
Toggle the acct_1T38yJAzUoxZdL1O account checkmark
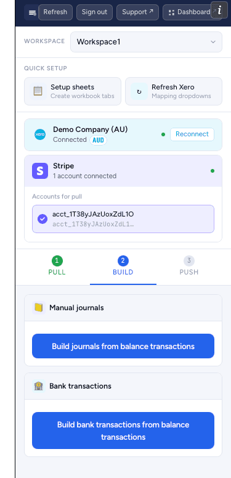tap(43, 218)
